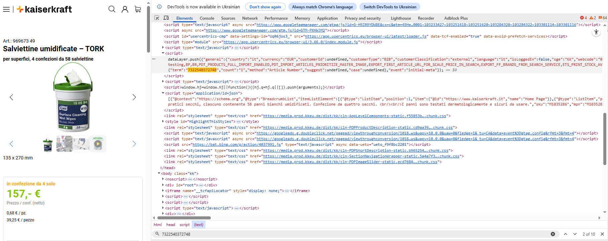Open the shopping cart icon
The width and height of the screenshot is (608, 241).
tap(138, 9)
